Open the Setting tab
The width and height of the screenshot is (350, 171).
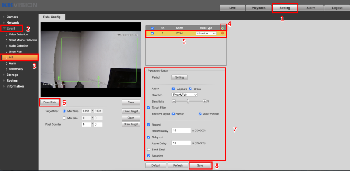point(285,8)
